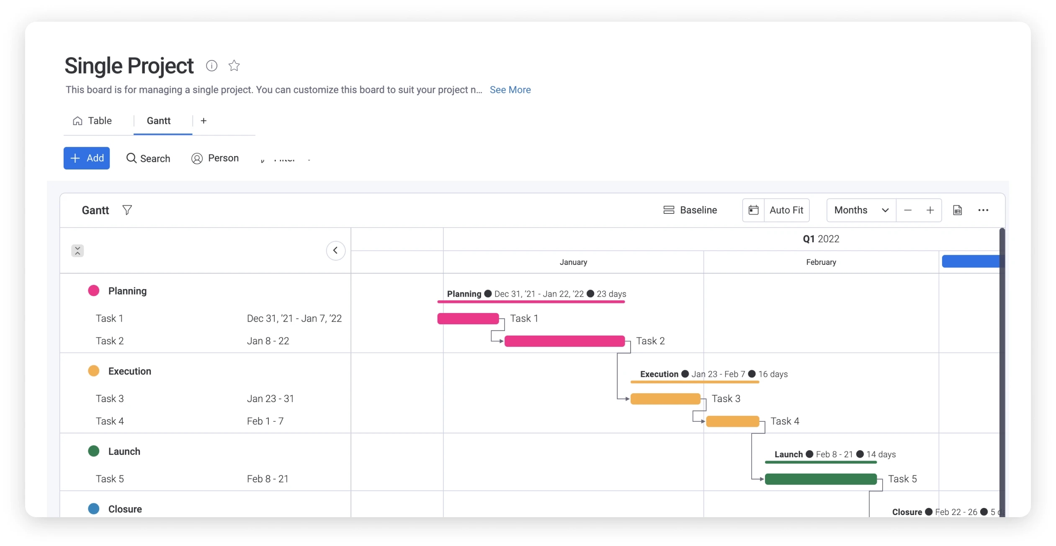The height and width of the screenshot is (546, 1056).
Task: Open the add view plus tab
Action: tap(203, 120)
